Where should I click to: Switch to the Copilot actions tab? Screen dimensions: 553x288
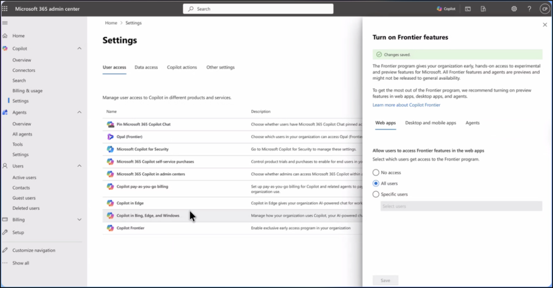pos(182,67)
